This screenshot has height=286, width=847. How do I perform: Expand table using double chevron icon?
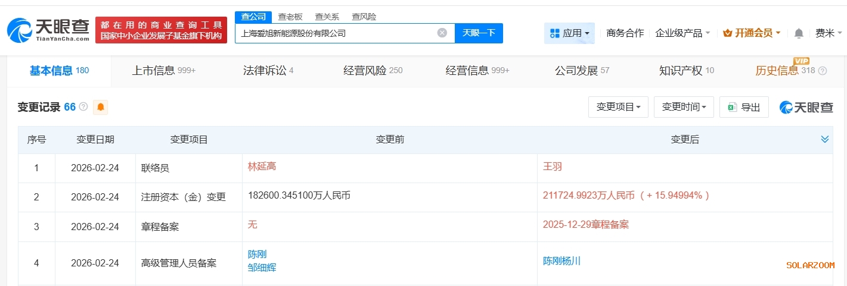point(824,139)
